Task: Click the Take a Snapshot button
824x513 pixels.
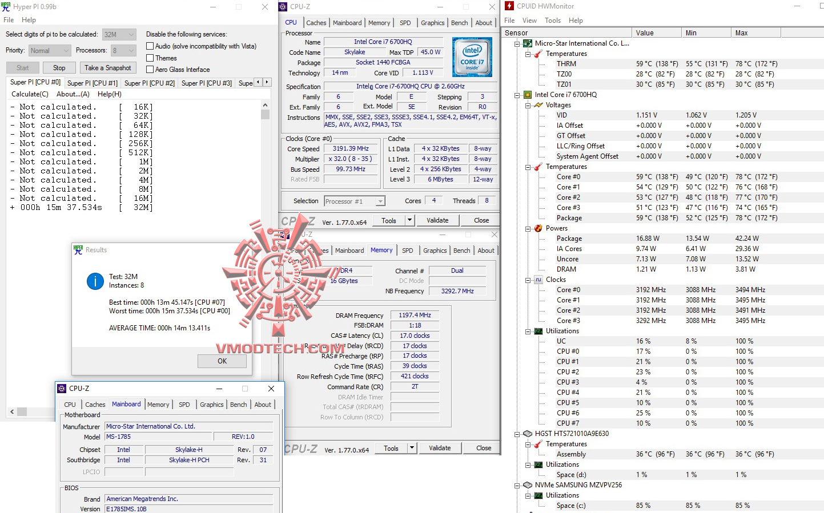Action: click(x=108, y=67)
